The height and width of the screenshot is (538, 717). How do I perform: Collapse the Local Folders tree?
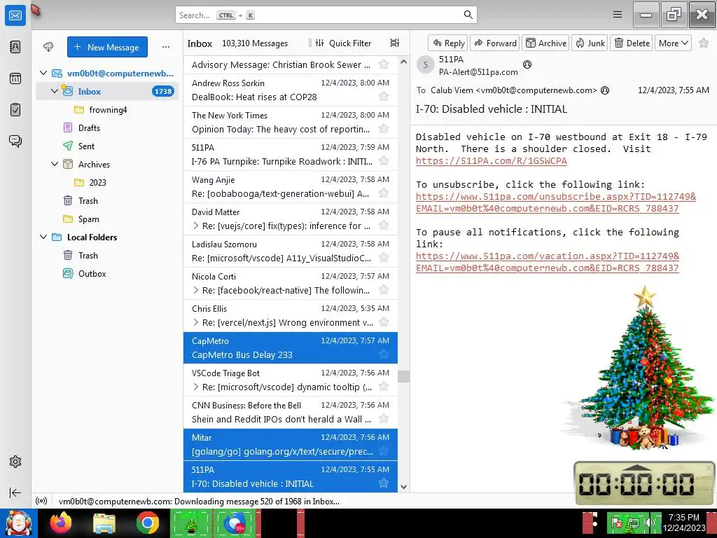pos(43,237)
